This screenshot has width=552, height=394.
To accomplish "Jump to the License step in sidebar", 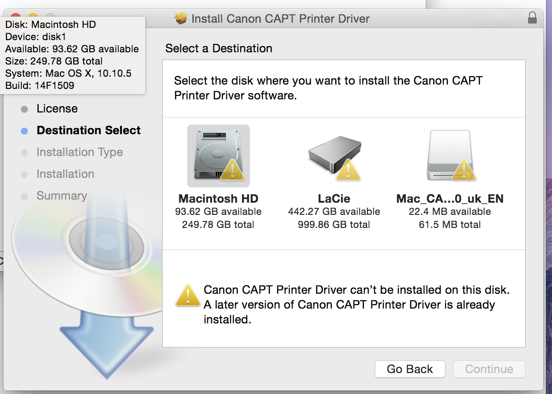I will coord(57,109).
